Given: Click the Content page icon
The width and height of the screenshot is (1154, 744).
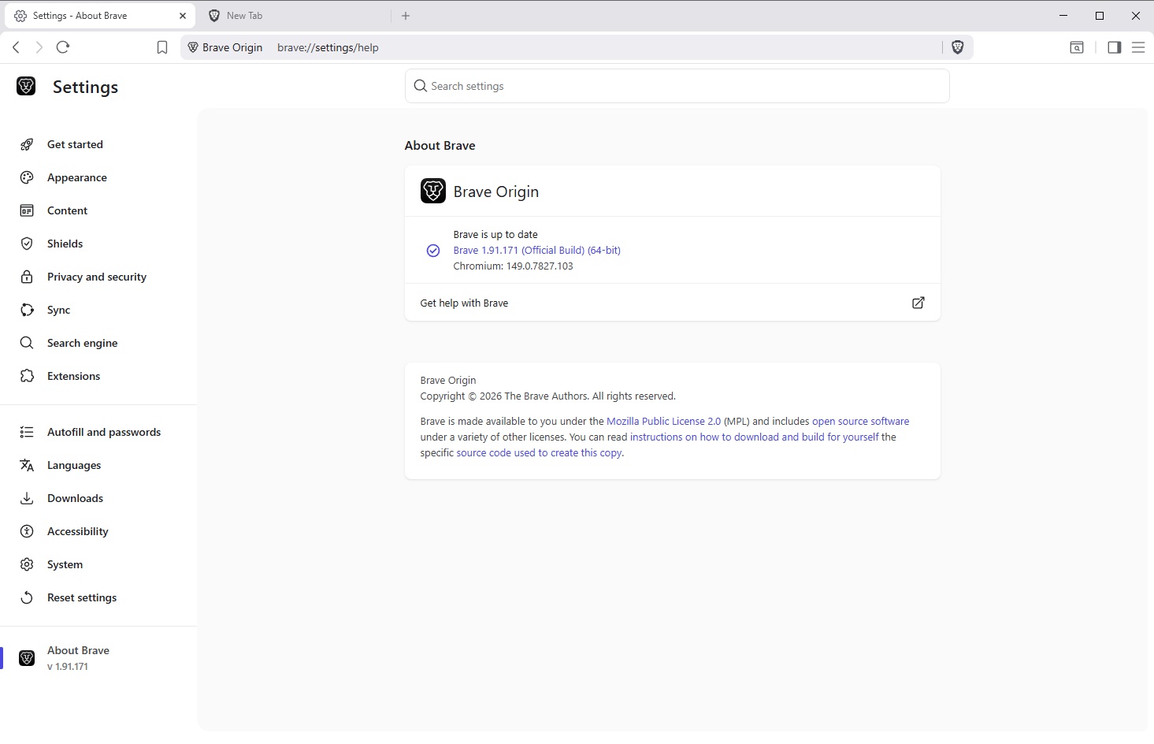Looking at the screenshot, I should [27, 210].
